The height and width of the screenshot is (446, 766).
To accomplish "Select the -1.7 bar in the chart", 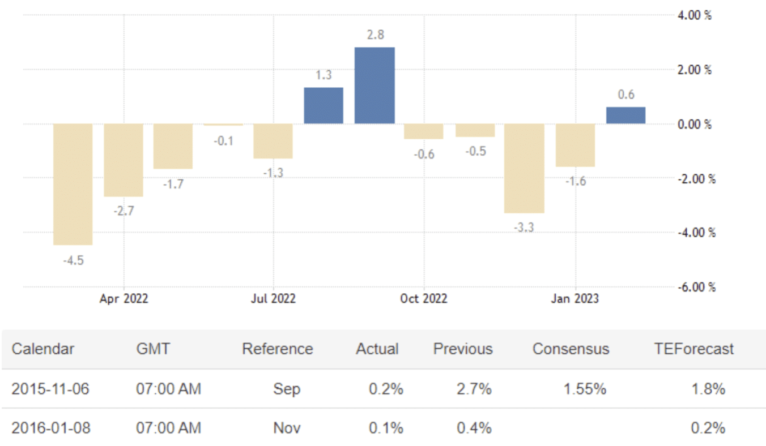I will click(173, 147).
